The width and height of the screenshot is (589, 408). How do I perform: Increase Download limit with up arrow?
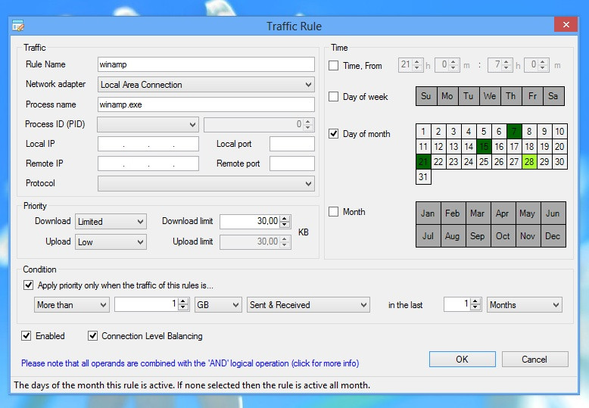[x=285, y=218]
